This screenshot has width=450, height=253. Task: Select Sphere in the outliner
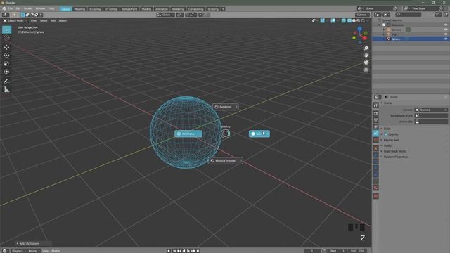tap(395, 39)
